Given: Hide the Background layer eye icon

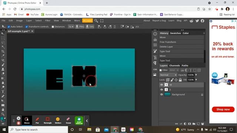Looking at the screenshot, I should [x=161, y=95].
